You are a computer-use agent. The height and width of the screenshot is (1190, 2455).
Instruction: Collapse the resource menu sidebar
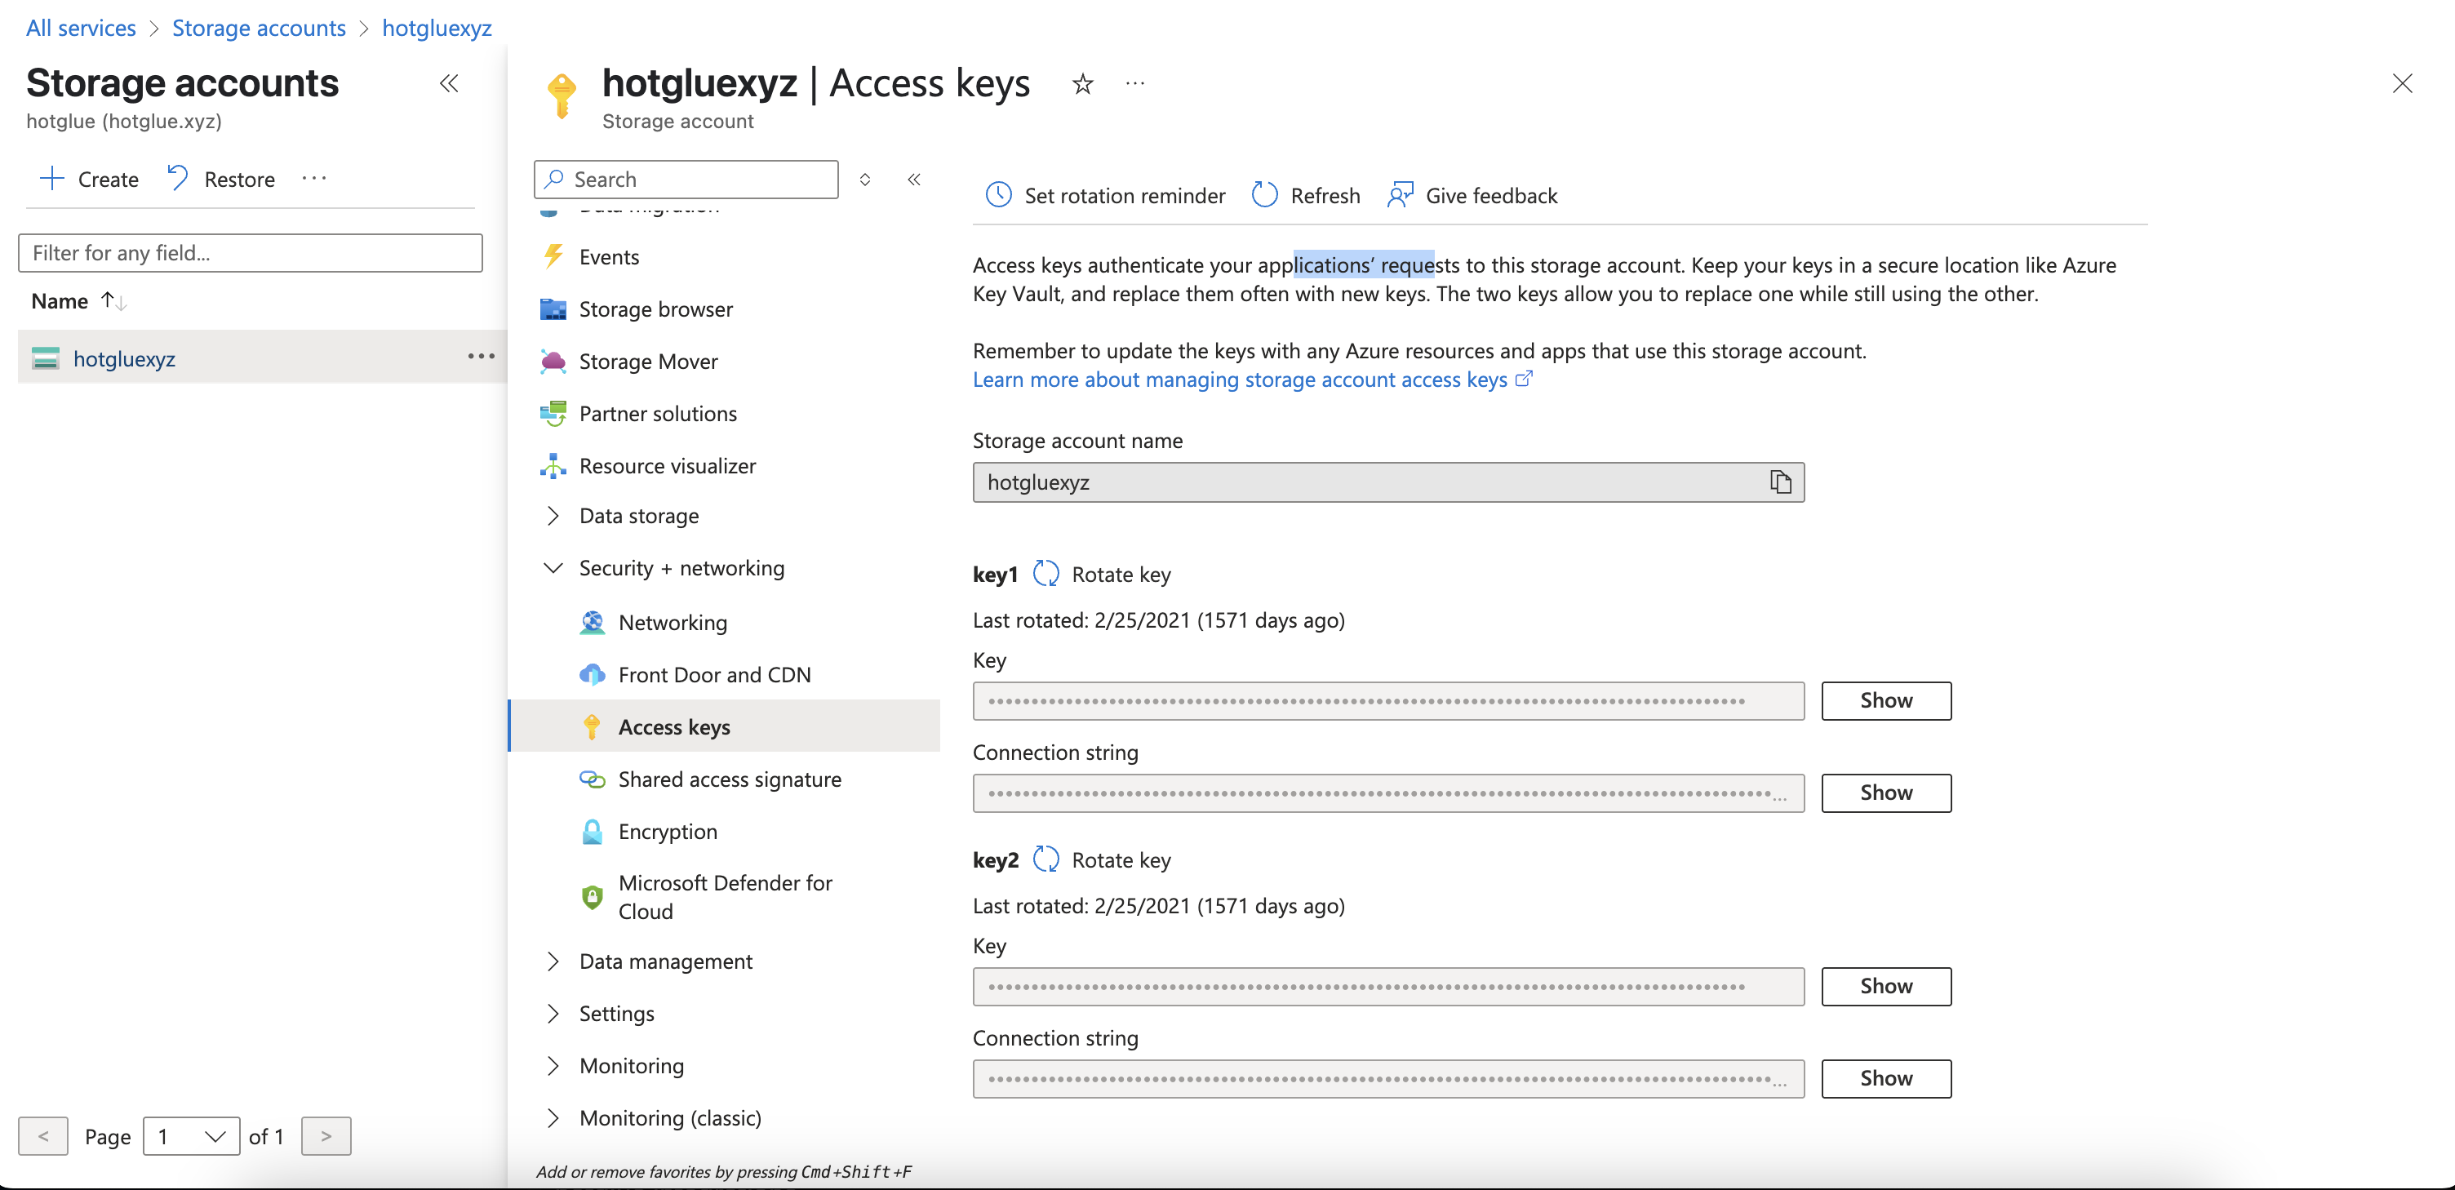(x=914, y=179)
